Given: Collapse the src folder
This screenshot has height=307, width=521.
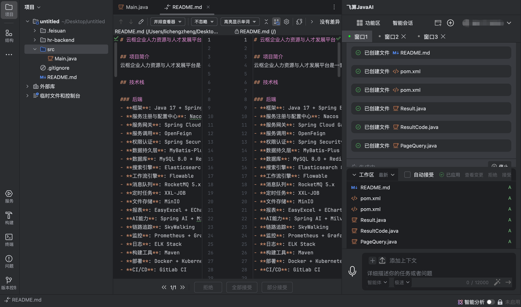Looking at the screenshot, I should click(x=35, y=49).
